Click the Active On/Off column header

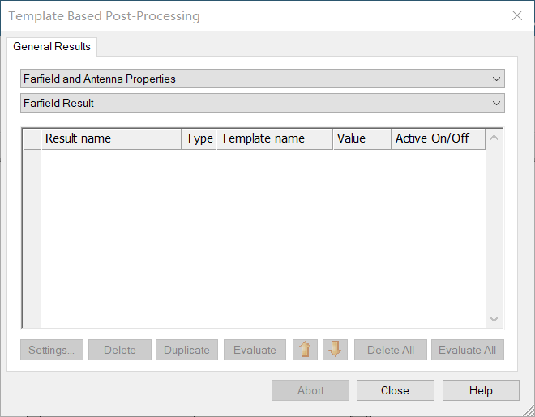[x=439, y=138]
